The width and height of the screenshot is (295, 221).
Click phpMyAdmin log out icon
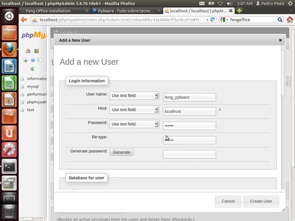36,51
